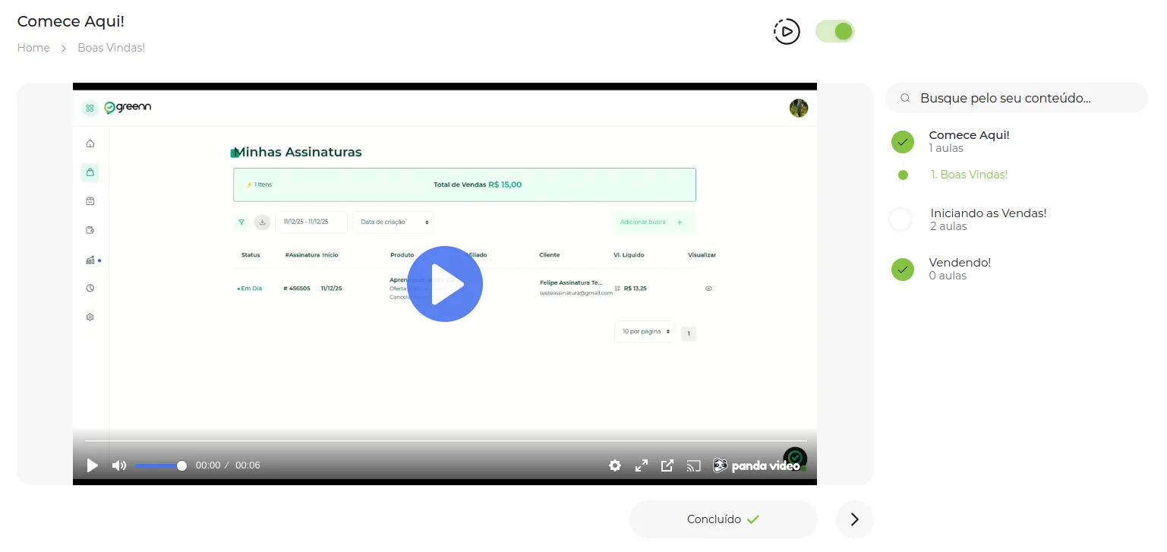Image resolution: width=1167 pixels, height=552 pixels.
Task: Mute the video with the speaker icon
Action: 119,465
